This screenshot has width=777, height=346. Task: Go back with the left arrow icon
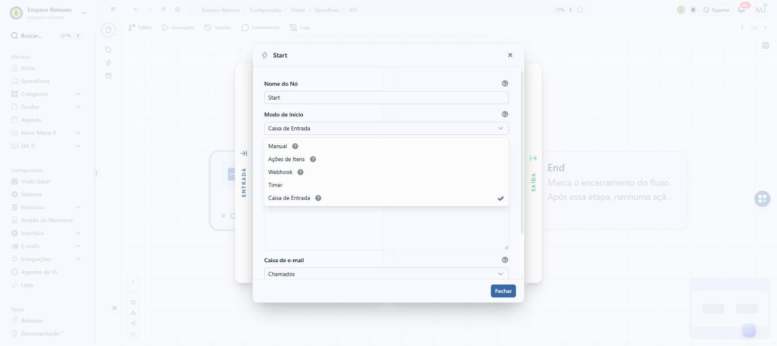[x=136, y=9]
